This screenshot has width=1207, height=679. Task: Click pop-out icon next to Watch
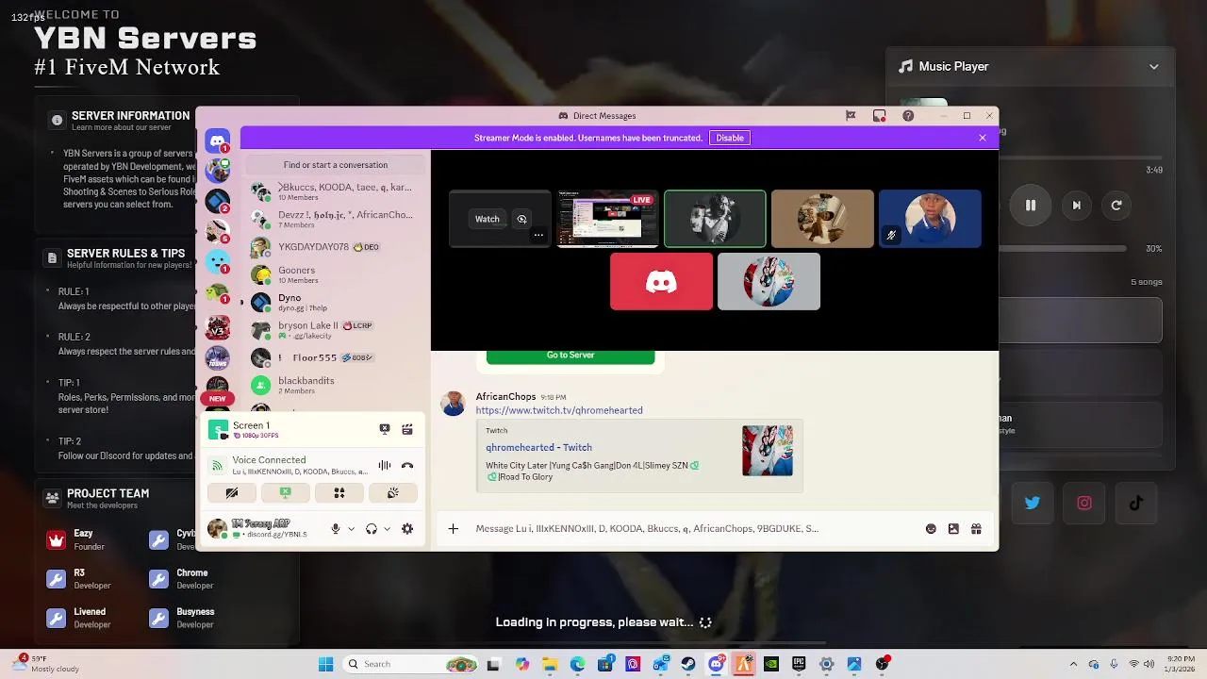pyautogui.click(x=521, y=219)
